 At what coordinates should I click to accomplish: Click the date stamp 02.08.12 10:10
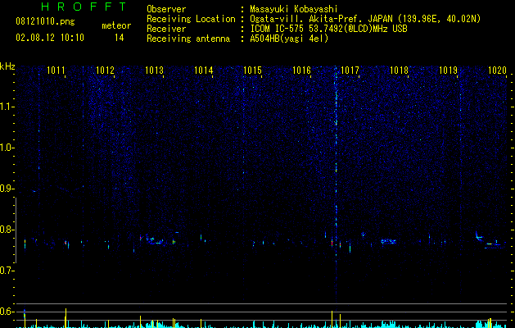point(50,38)
